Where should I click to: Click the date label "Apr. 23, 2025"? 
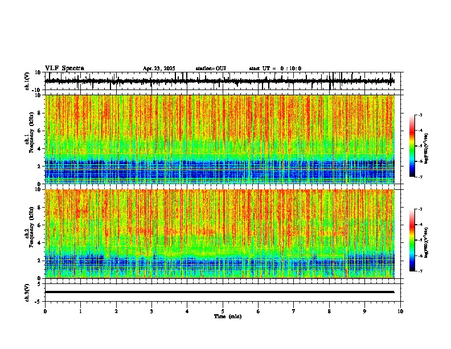159,68
